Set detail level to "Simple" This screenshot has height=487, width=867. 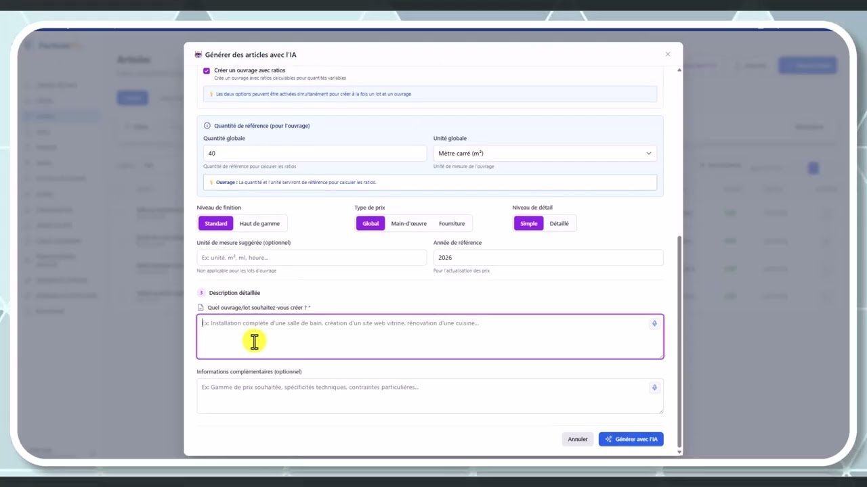[529, 223]
